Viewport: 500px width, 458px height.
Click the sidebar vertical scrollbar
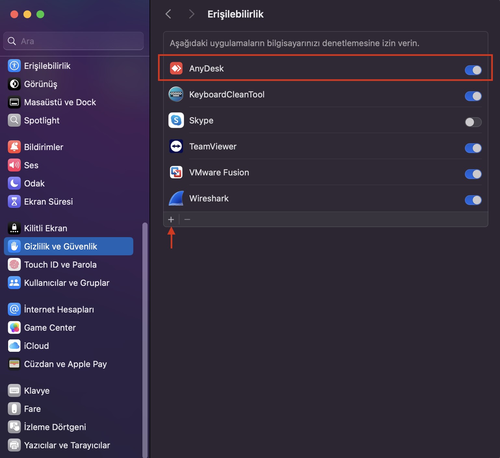tap(145, 338)
